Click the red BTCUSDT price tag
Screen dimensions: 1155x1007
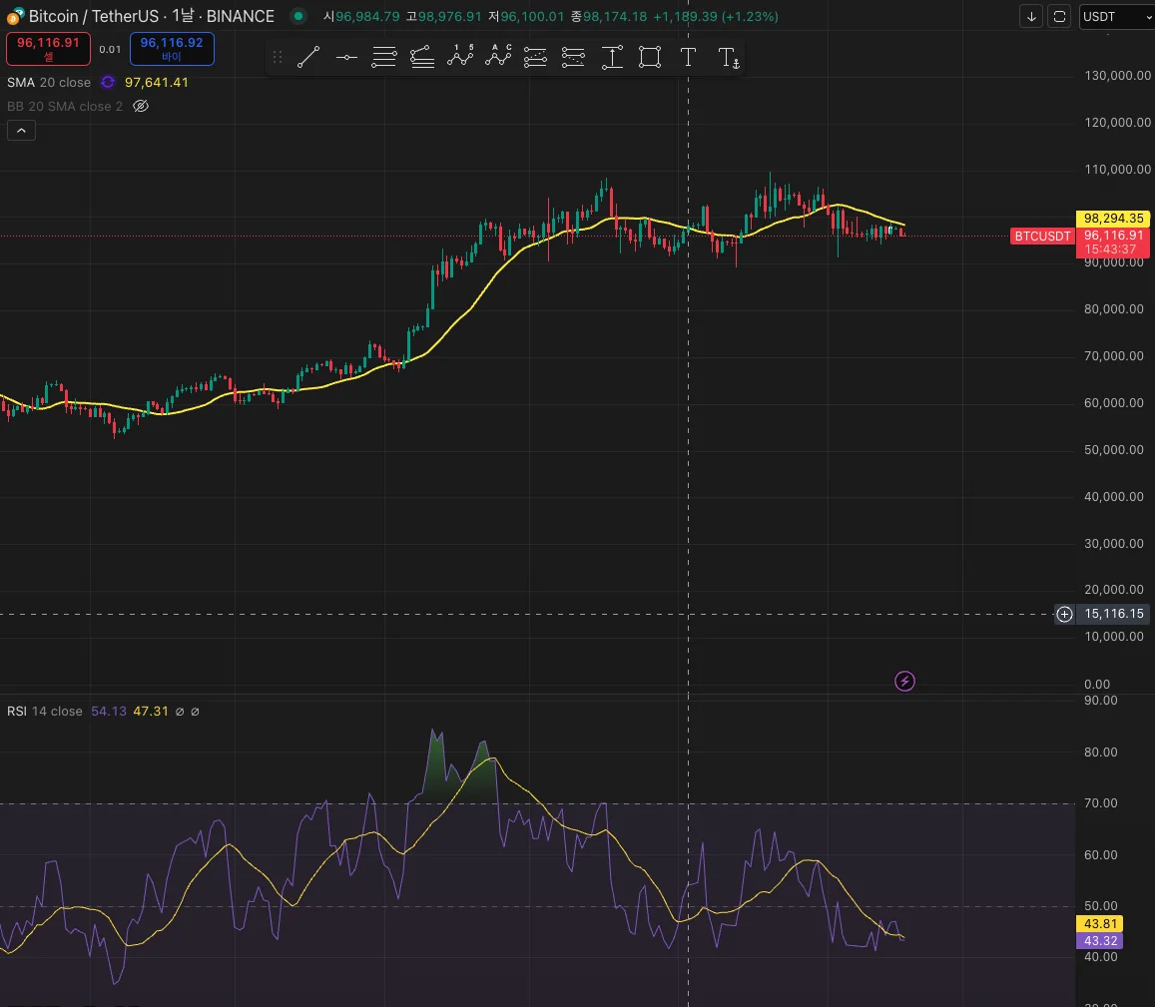(x=1042, y=236)
